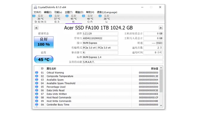The image size is (197, 113).
Task: Click the 原始值 column header
Action: (155, 68)
